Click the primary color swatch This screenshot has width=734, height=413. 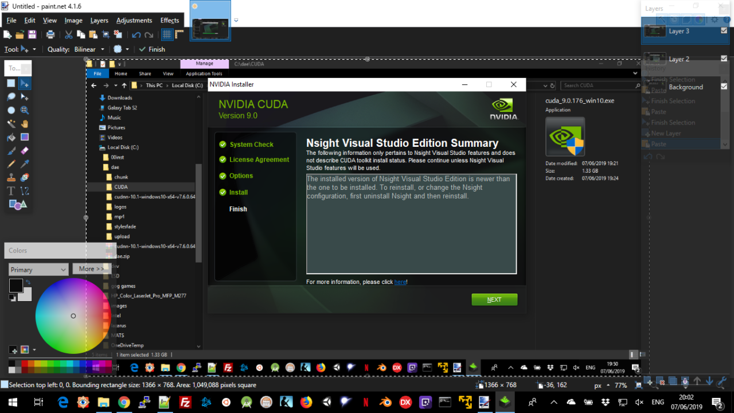(x=15, y=285)
